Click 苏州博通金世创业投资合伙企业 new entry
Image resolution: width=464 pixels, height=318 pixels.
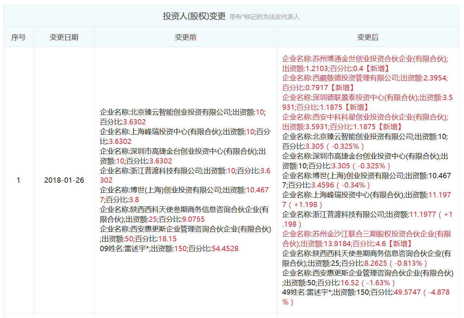pyautogui.click(x=365, y=64)
